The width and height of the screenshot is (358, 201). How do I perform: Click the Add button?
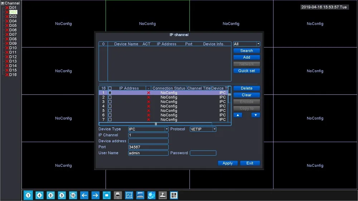click(247, 57)
